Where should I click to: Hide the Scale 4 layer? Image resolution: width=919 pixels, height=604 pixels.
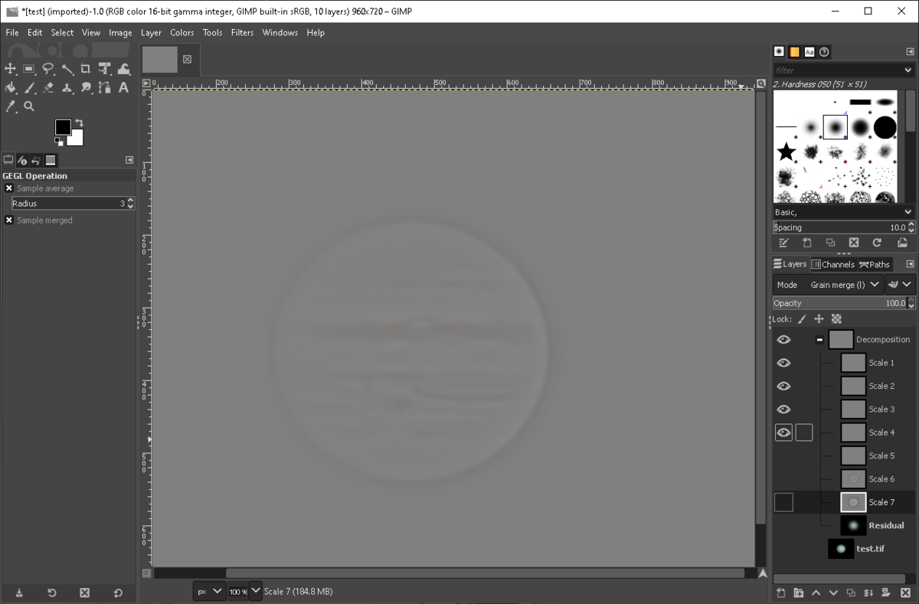783,433
